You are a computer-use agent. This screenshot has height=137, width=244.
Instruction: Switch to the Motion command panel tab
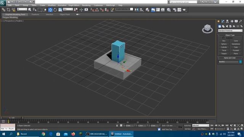[x=232, y=21]
